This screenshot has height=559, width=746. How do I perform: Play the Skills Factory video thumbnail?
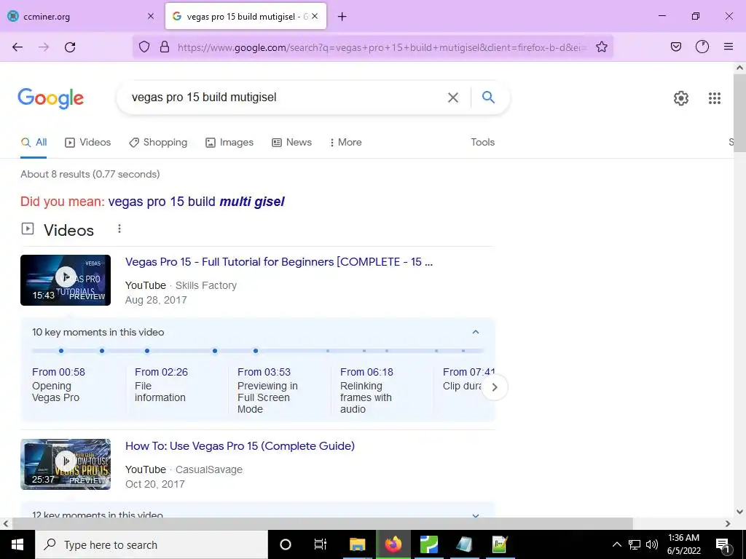(66, 280)
